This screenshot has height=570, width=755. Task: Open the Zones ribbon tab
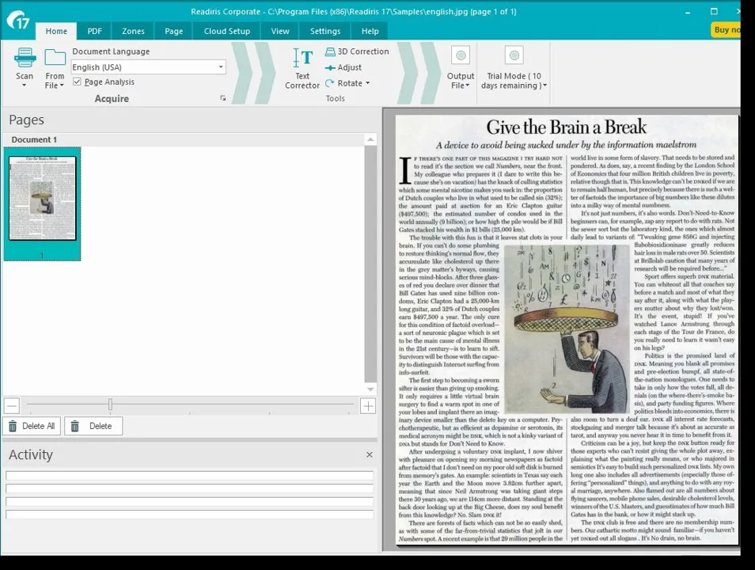point(133,31)
